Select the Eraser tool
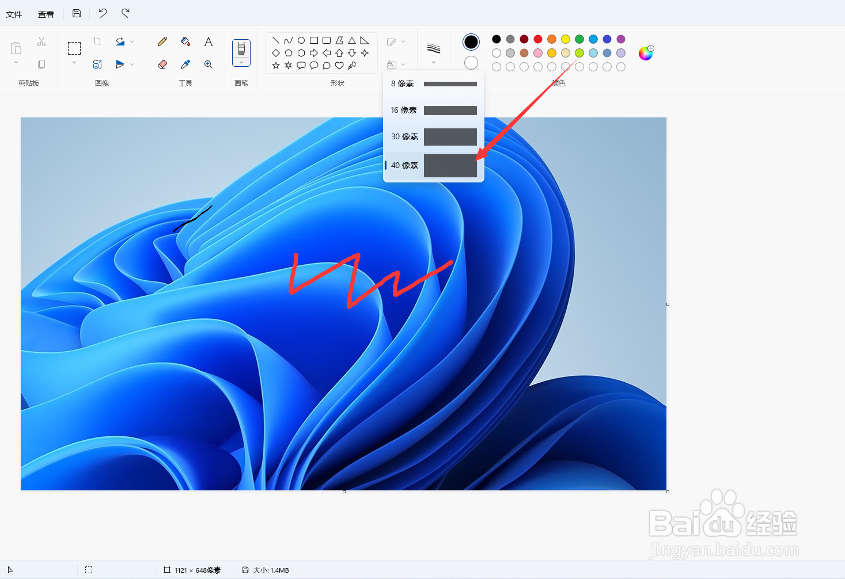 point(162,64)
